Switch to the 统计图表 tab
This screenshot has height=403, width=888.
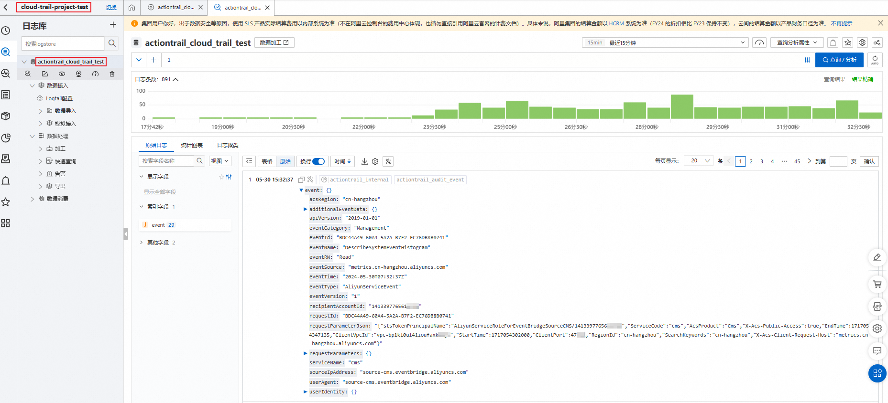coord(192,145)
